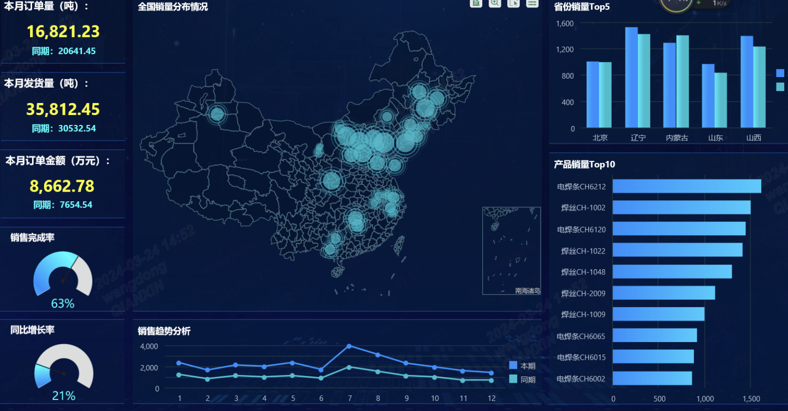Click the 焊丝CH-1022 product bar
Screen dimensions: 788x411
[x=678, y=250]
